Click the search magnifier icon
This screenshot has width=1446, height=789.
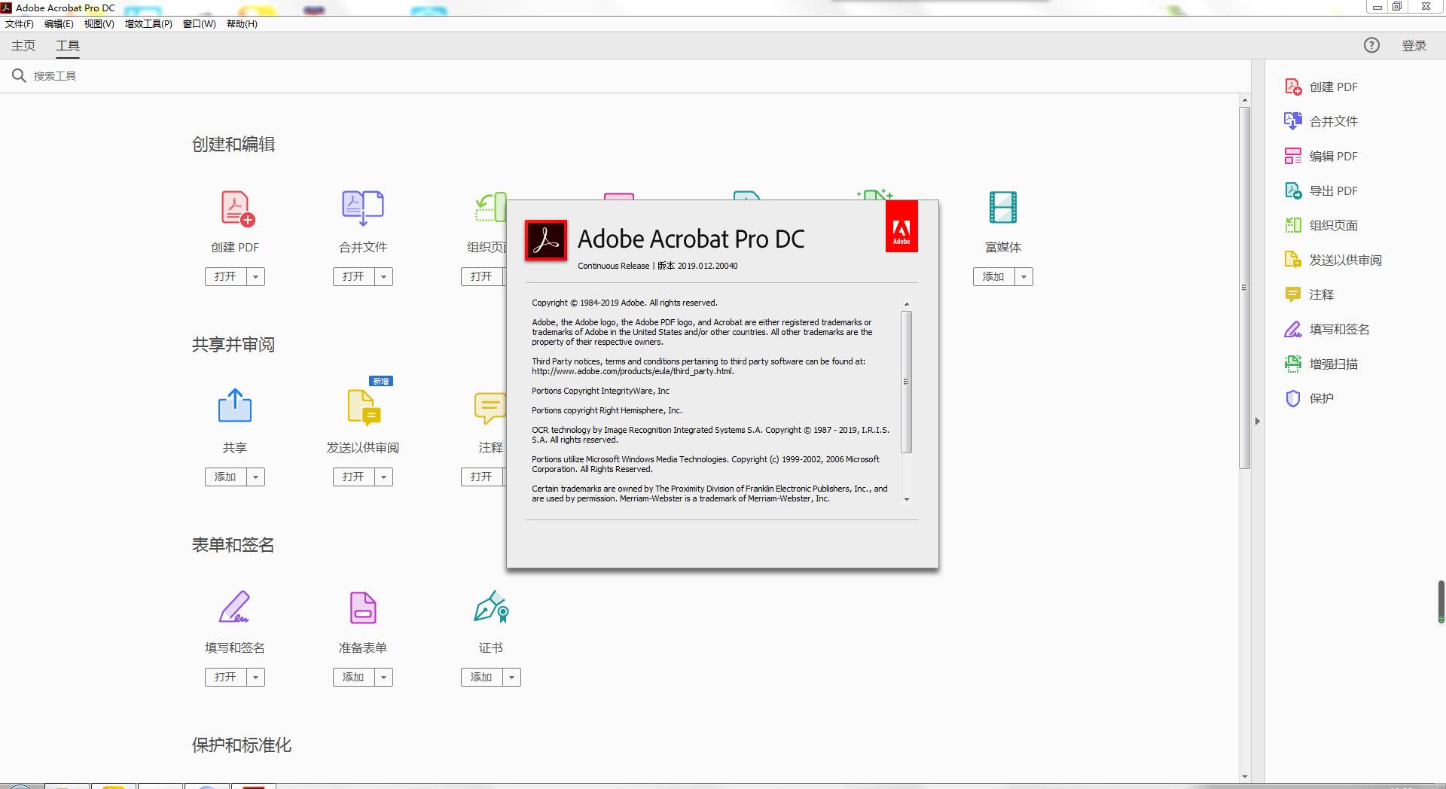(x=19, y=75)
